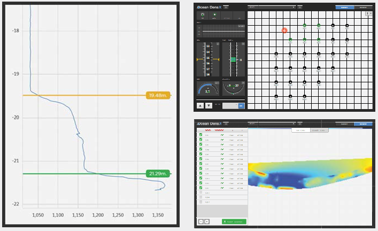Select the blue active tab in heatmap window
The height and width of the screenshot is (231, 378).
[363, 124]
